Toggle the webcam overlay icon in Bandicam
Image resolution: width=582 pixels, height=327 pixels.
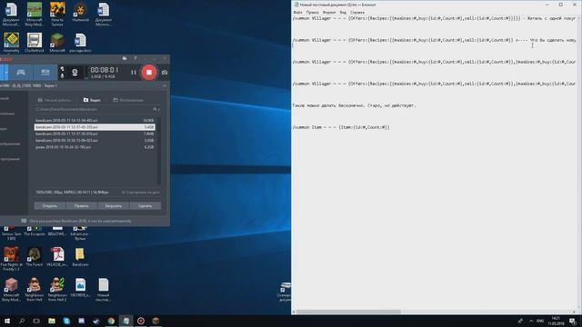click(x=75, y=73)
